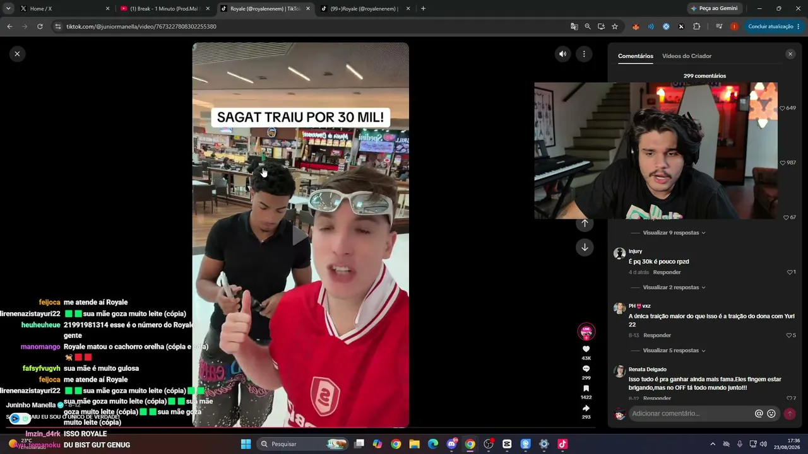Open Microsoft Edge from the taskbar
808x454 pixels.
point(433,444)
